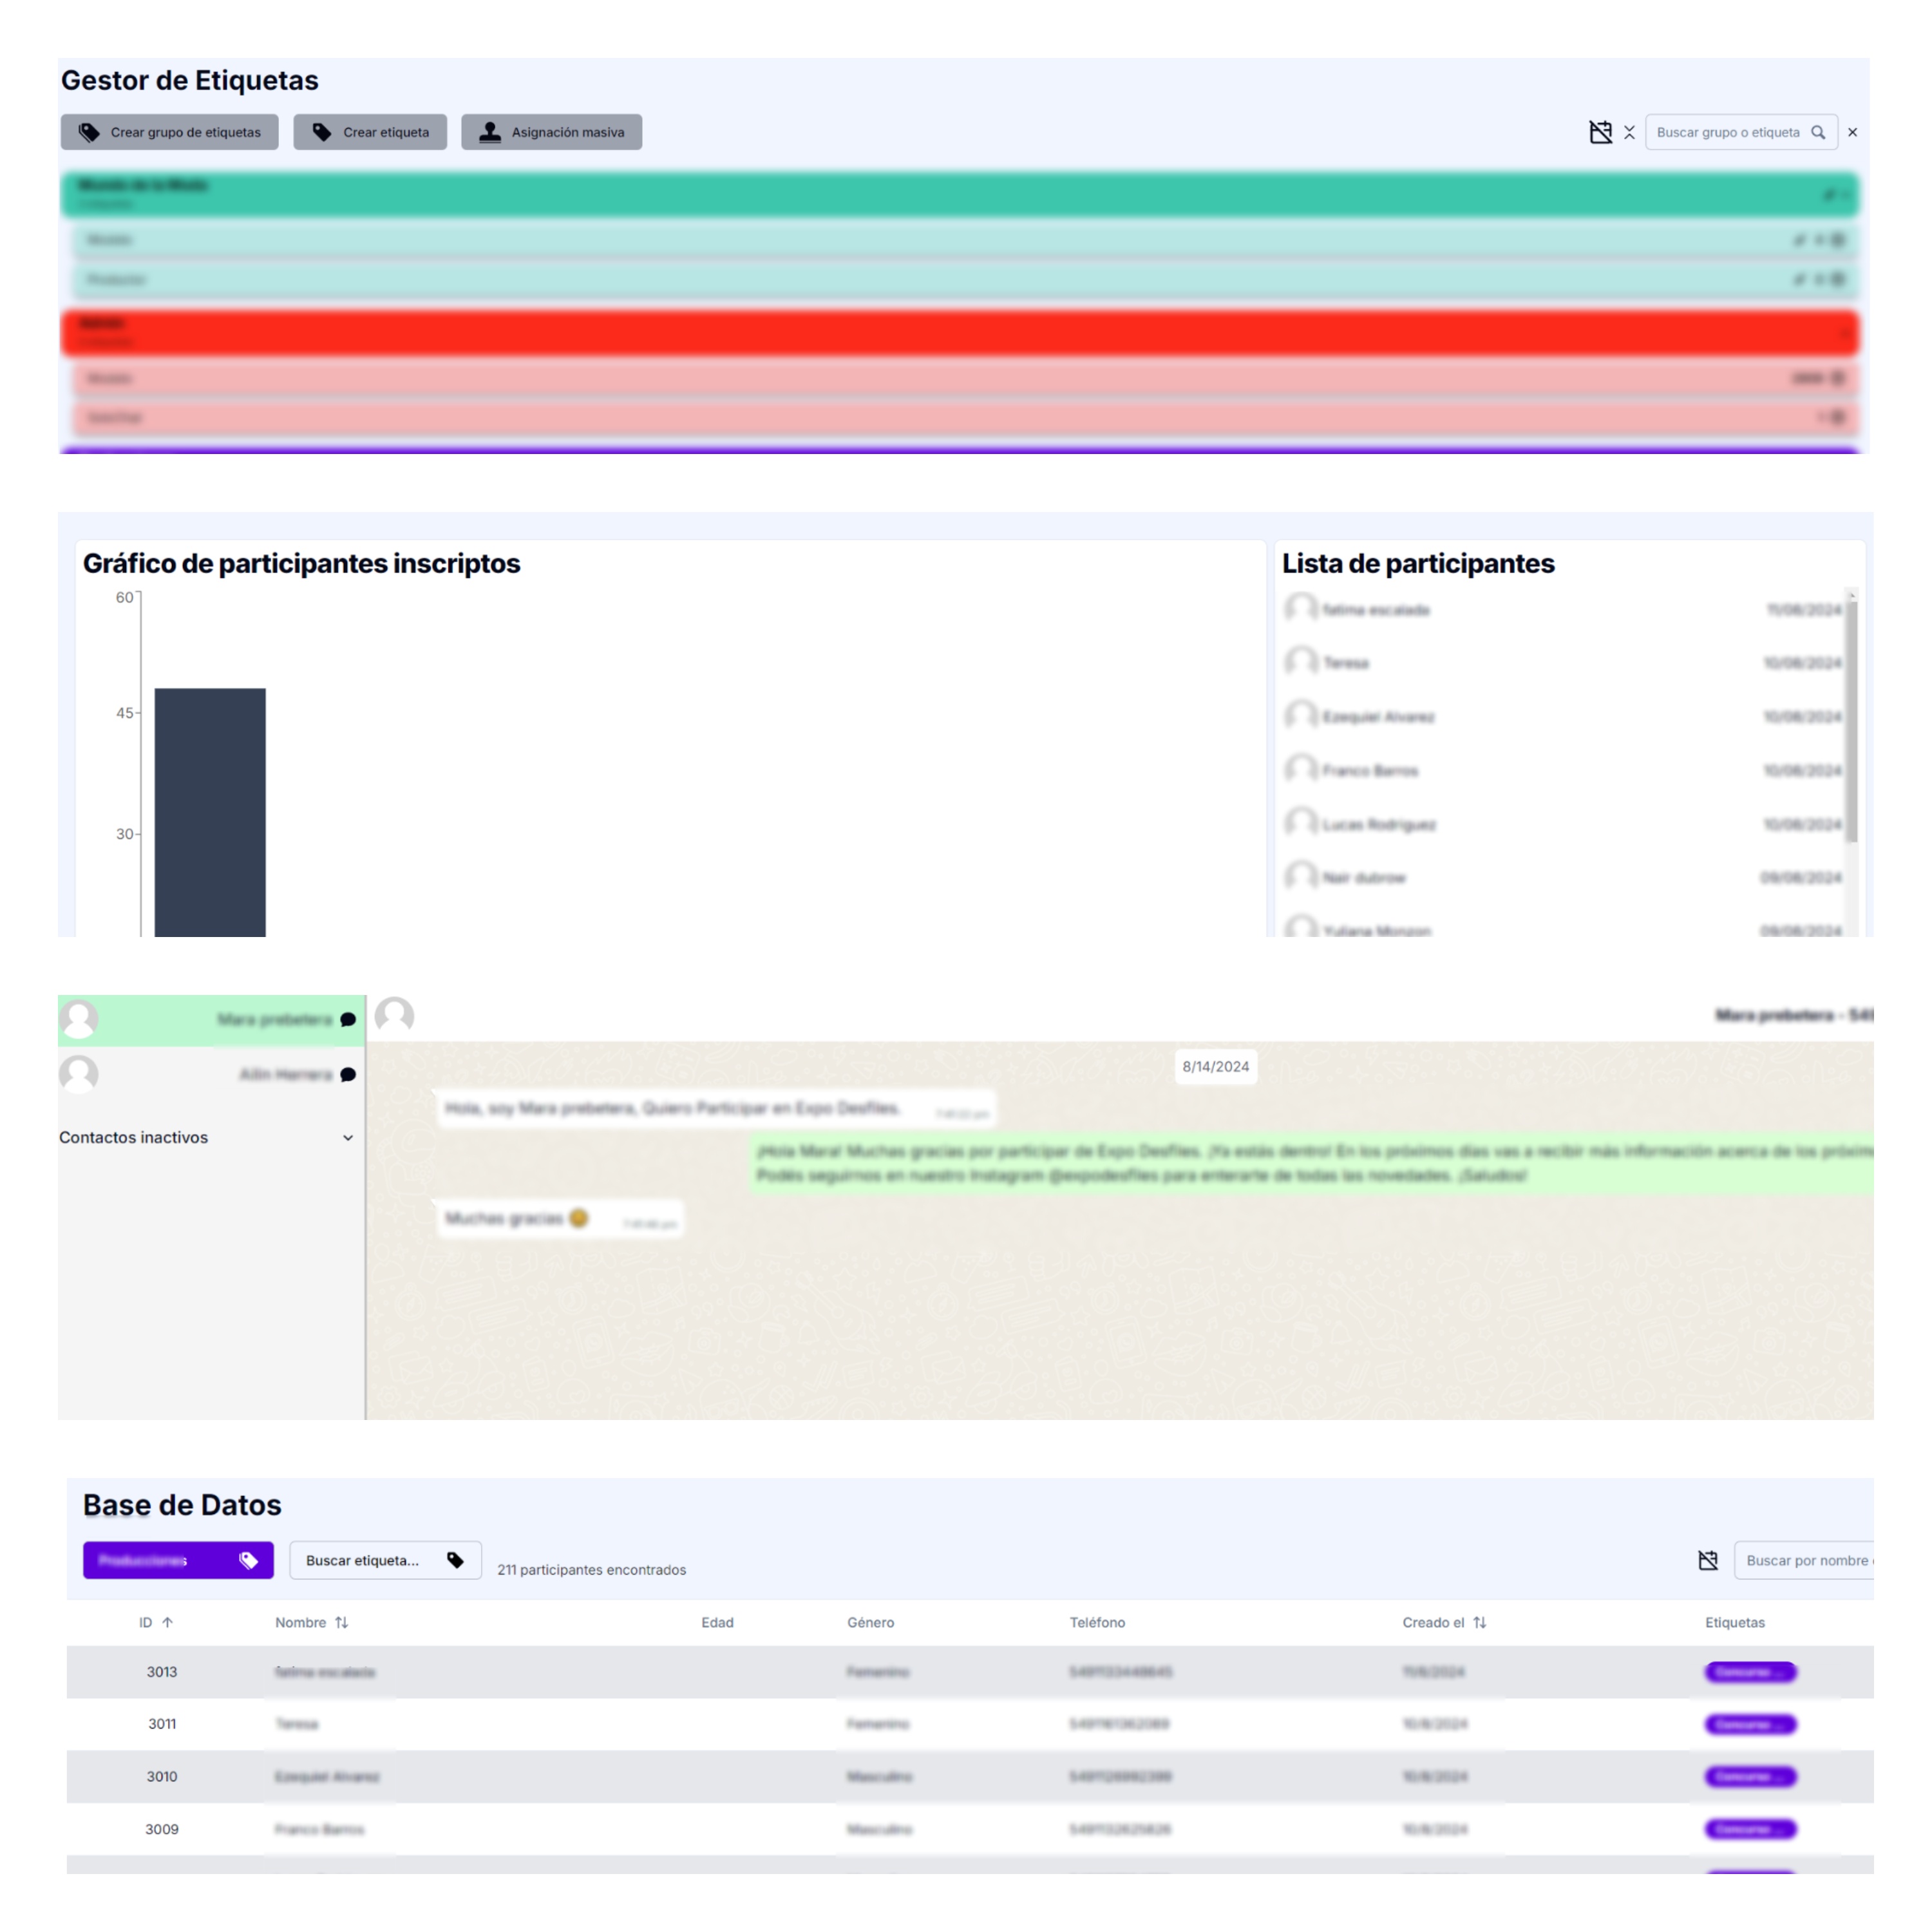This screenshot has height=1932, width=1932.
Task: Focus the Buscar grupo o etiqueta field
Action: [1741, 132]
